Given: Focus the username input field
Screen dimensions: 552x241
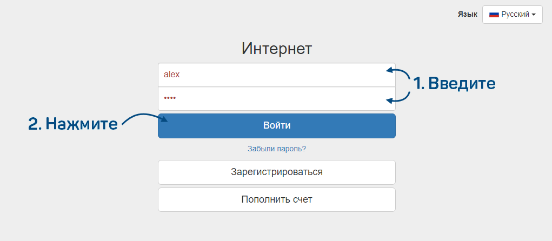Looking at the screenshot, I should click(276, 75).
